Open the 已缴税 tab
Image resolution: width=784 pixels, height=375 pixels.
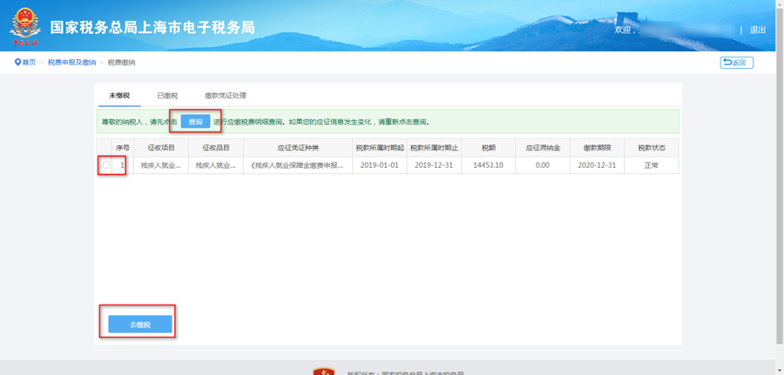click(167, 96)
